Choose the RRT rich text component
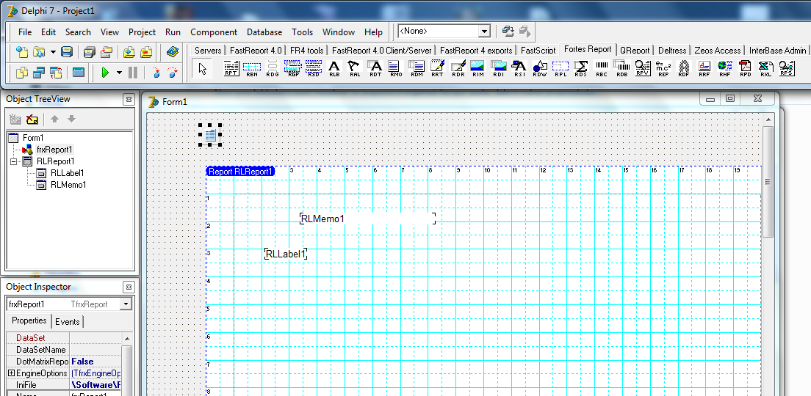811x396 pixels. [437, 67]
